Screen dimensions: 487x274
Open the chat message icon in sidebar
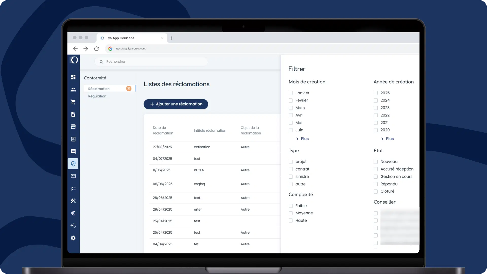tap(73, 151)
